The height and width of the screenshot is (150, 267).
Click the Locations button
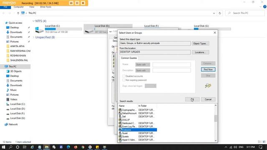[200, 52]
